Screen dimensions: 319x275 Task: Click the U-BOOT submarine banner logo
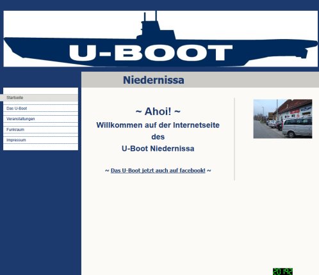point(161,39)
